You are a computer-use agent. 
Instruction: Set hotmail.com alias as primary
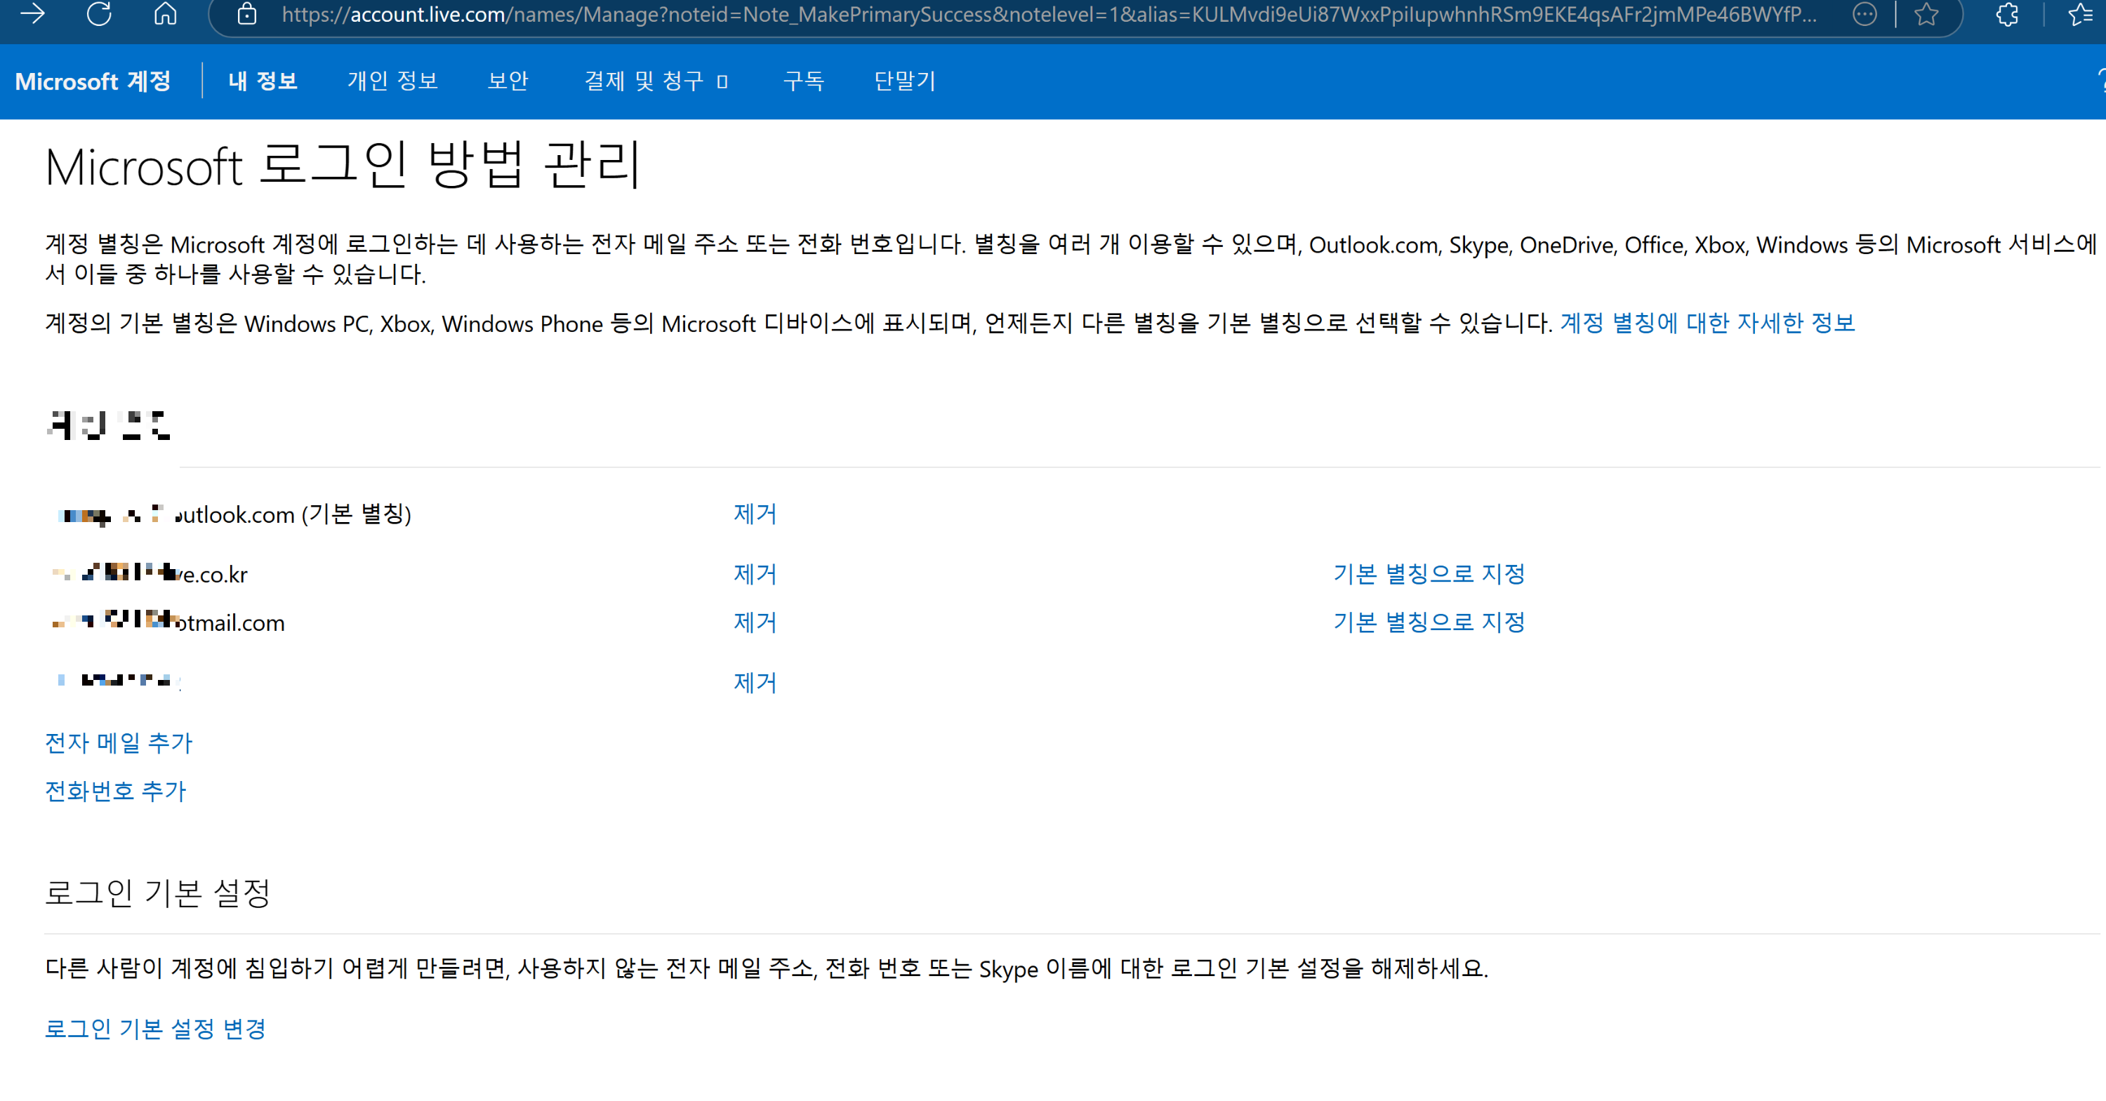(1429, 622)
